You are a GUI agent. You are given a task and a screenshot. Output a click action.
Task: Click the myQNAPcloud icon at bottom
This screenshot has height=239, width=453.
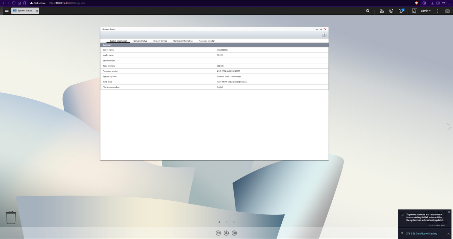click(x=218, y=233)
